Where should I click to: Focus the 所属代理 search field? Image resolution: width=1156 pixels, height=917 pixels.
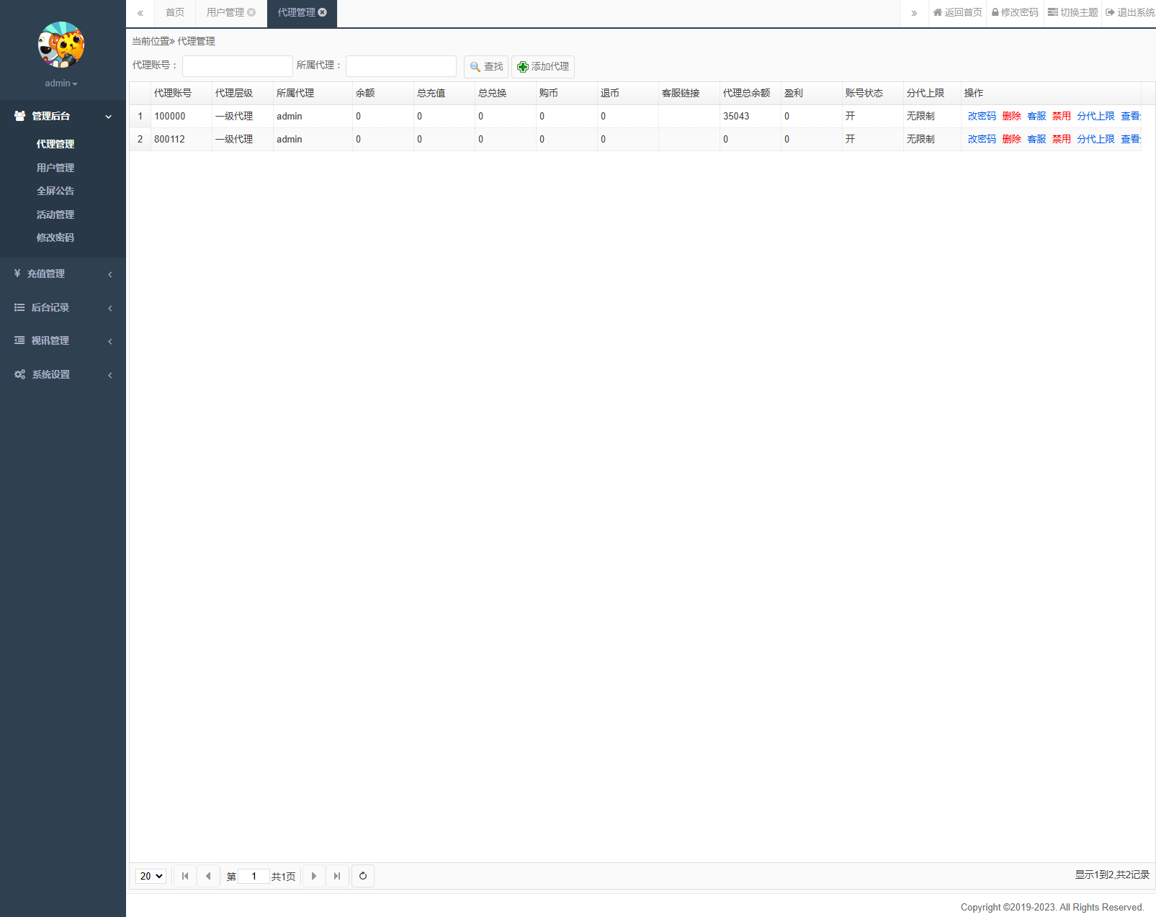pos(401,66)
